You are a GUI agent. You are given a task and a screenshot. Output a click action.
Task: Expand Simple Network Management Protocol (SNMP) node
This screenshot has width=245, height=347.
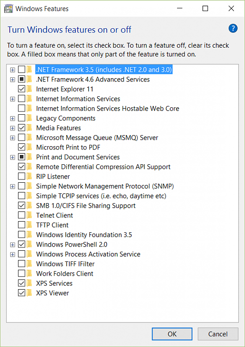(12, 186)
